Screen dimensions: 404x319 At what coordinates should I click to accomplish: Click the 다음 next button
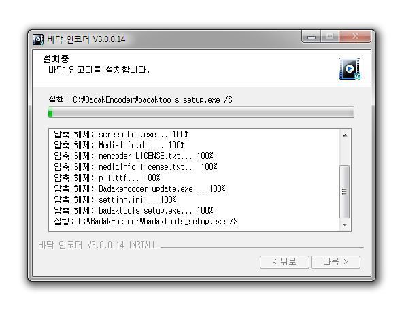coord(335,262)
